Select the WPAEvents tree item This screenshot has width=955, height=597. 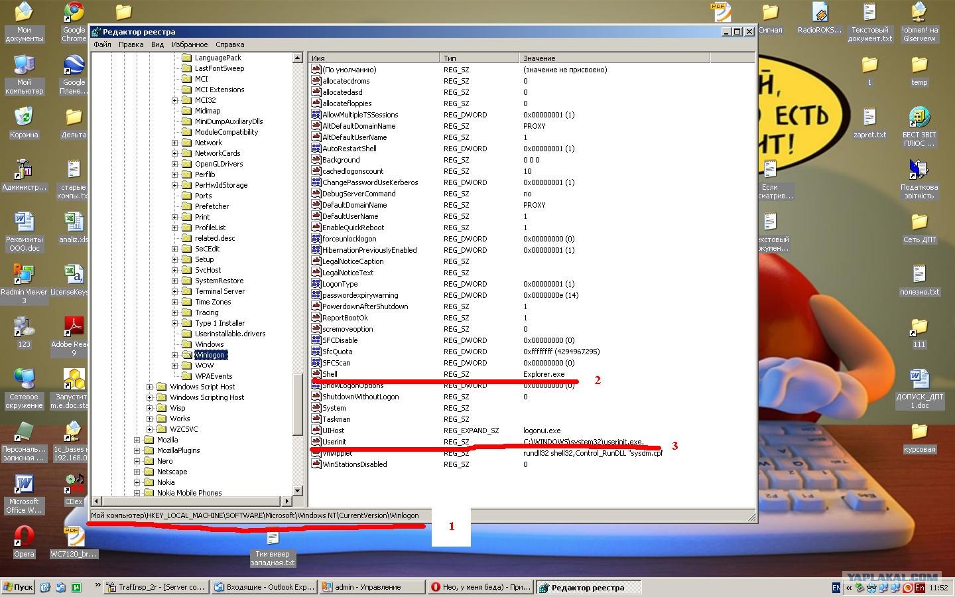214,376
